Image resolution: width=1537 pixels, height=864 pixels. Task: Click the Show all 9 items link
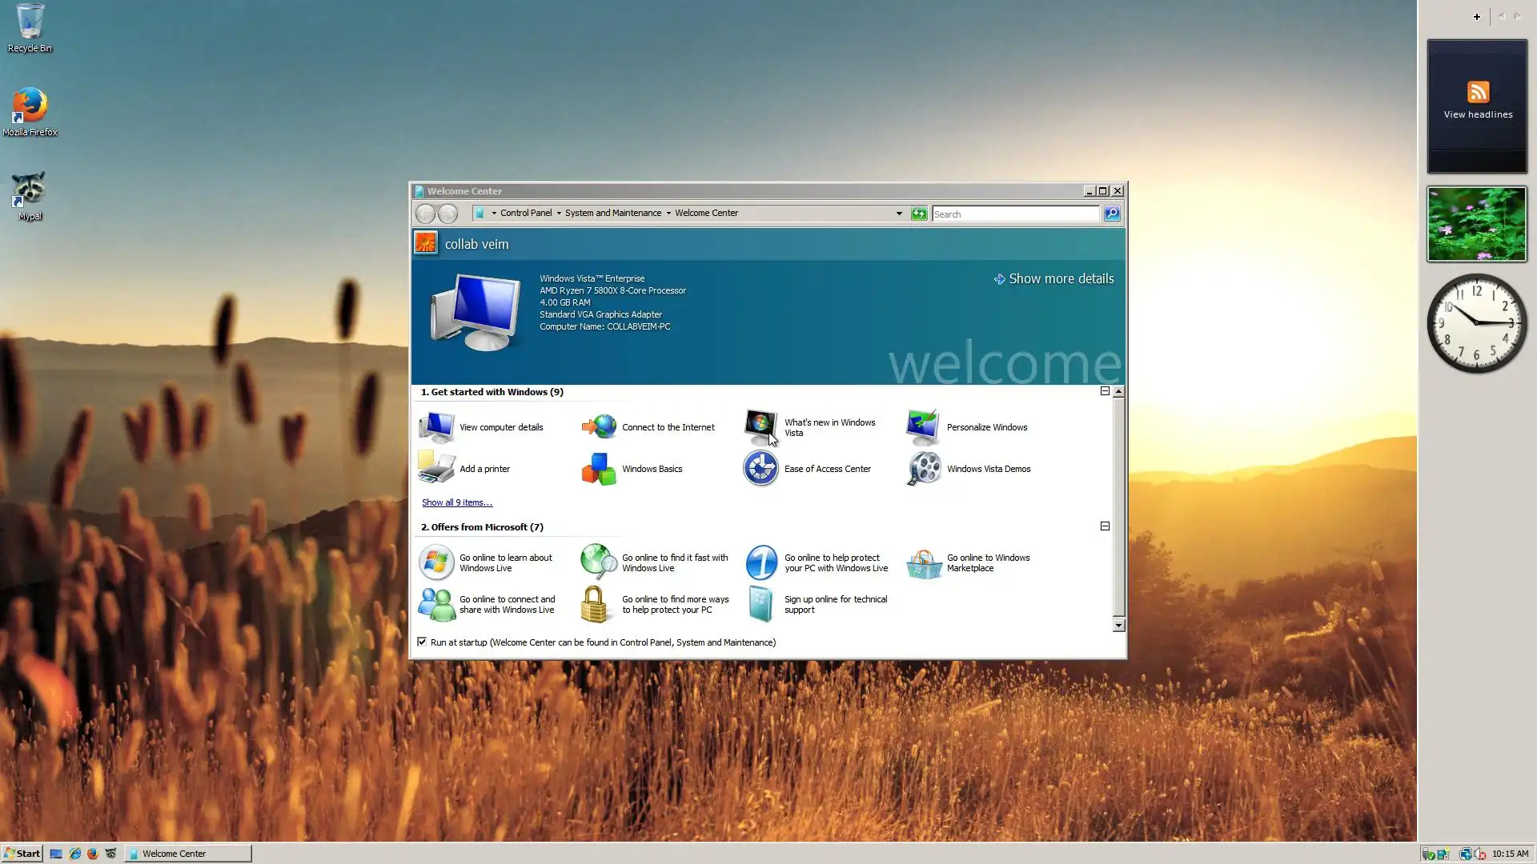tap(457, 502)
